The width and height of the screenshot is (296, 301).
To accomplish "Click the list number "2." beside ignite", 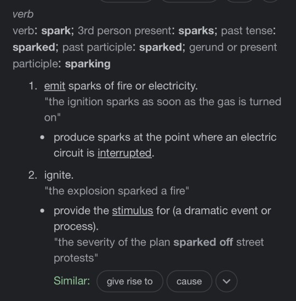I will click(x=33, y=175).
